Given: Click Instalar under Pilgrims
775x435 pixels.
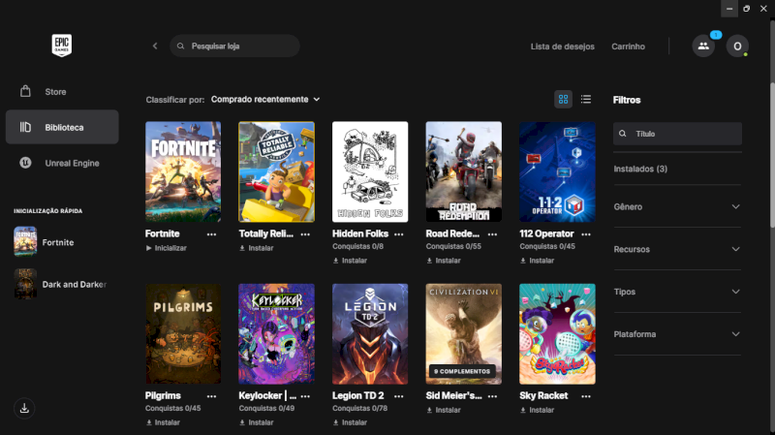Looking at the screenshot, I should (x=163, y=422).
